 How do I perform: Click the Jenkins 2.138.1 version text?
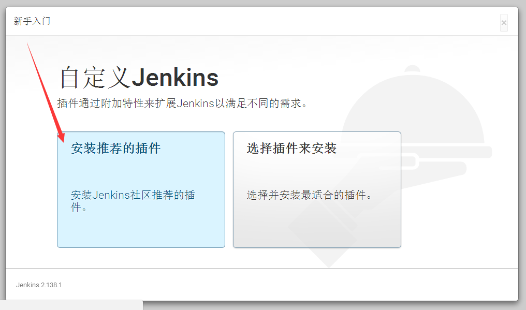click(39, 285)
